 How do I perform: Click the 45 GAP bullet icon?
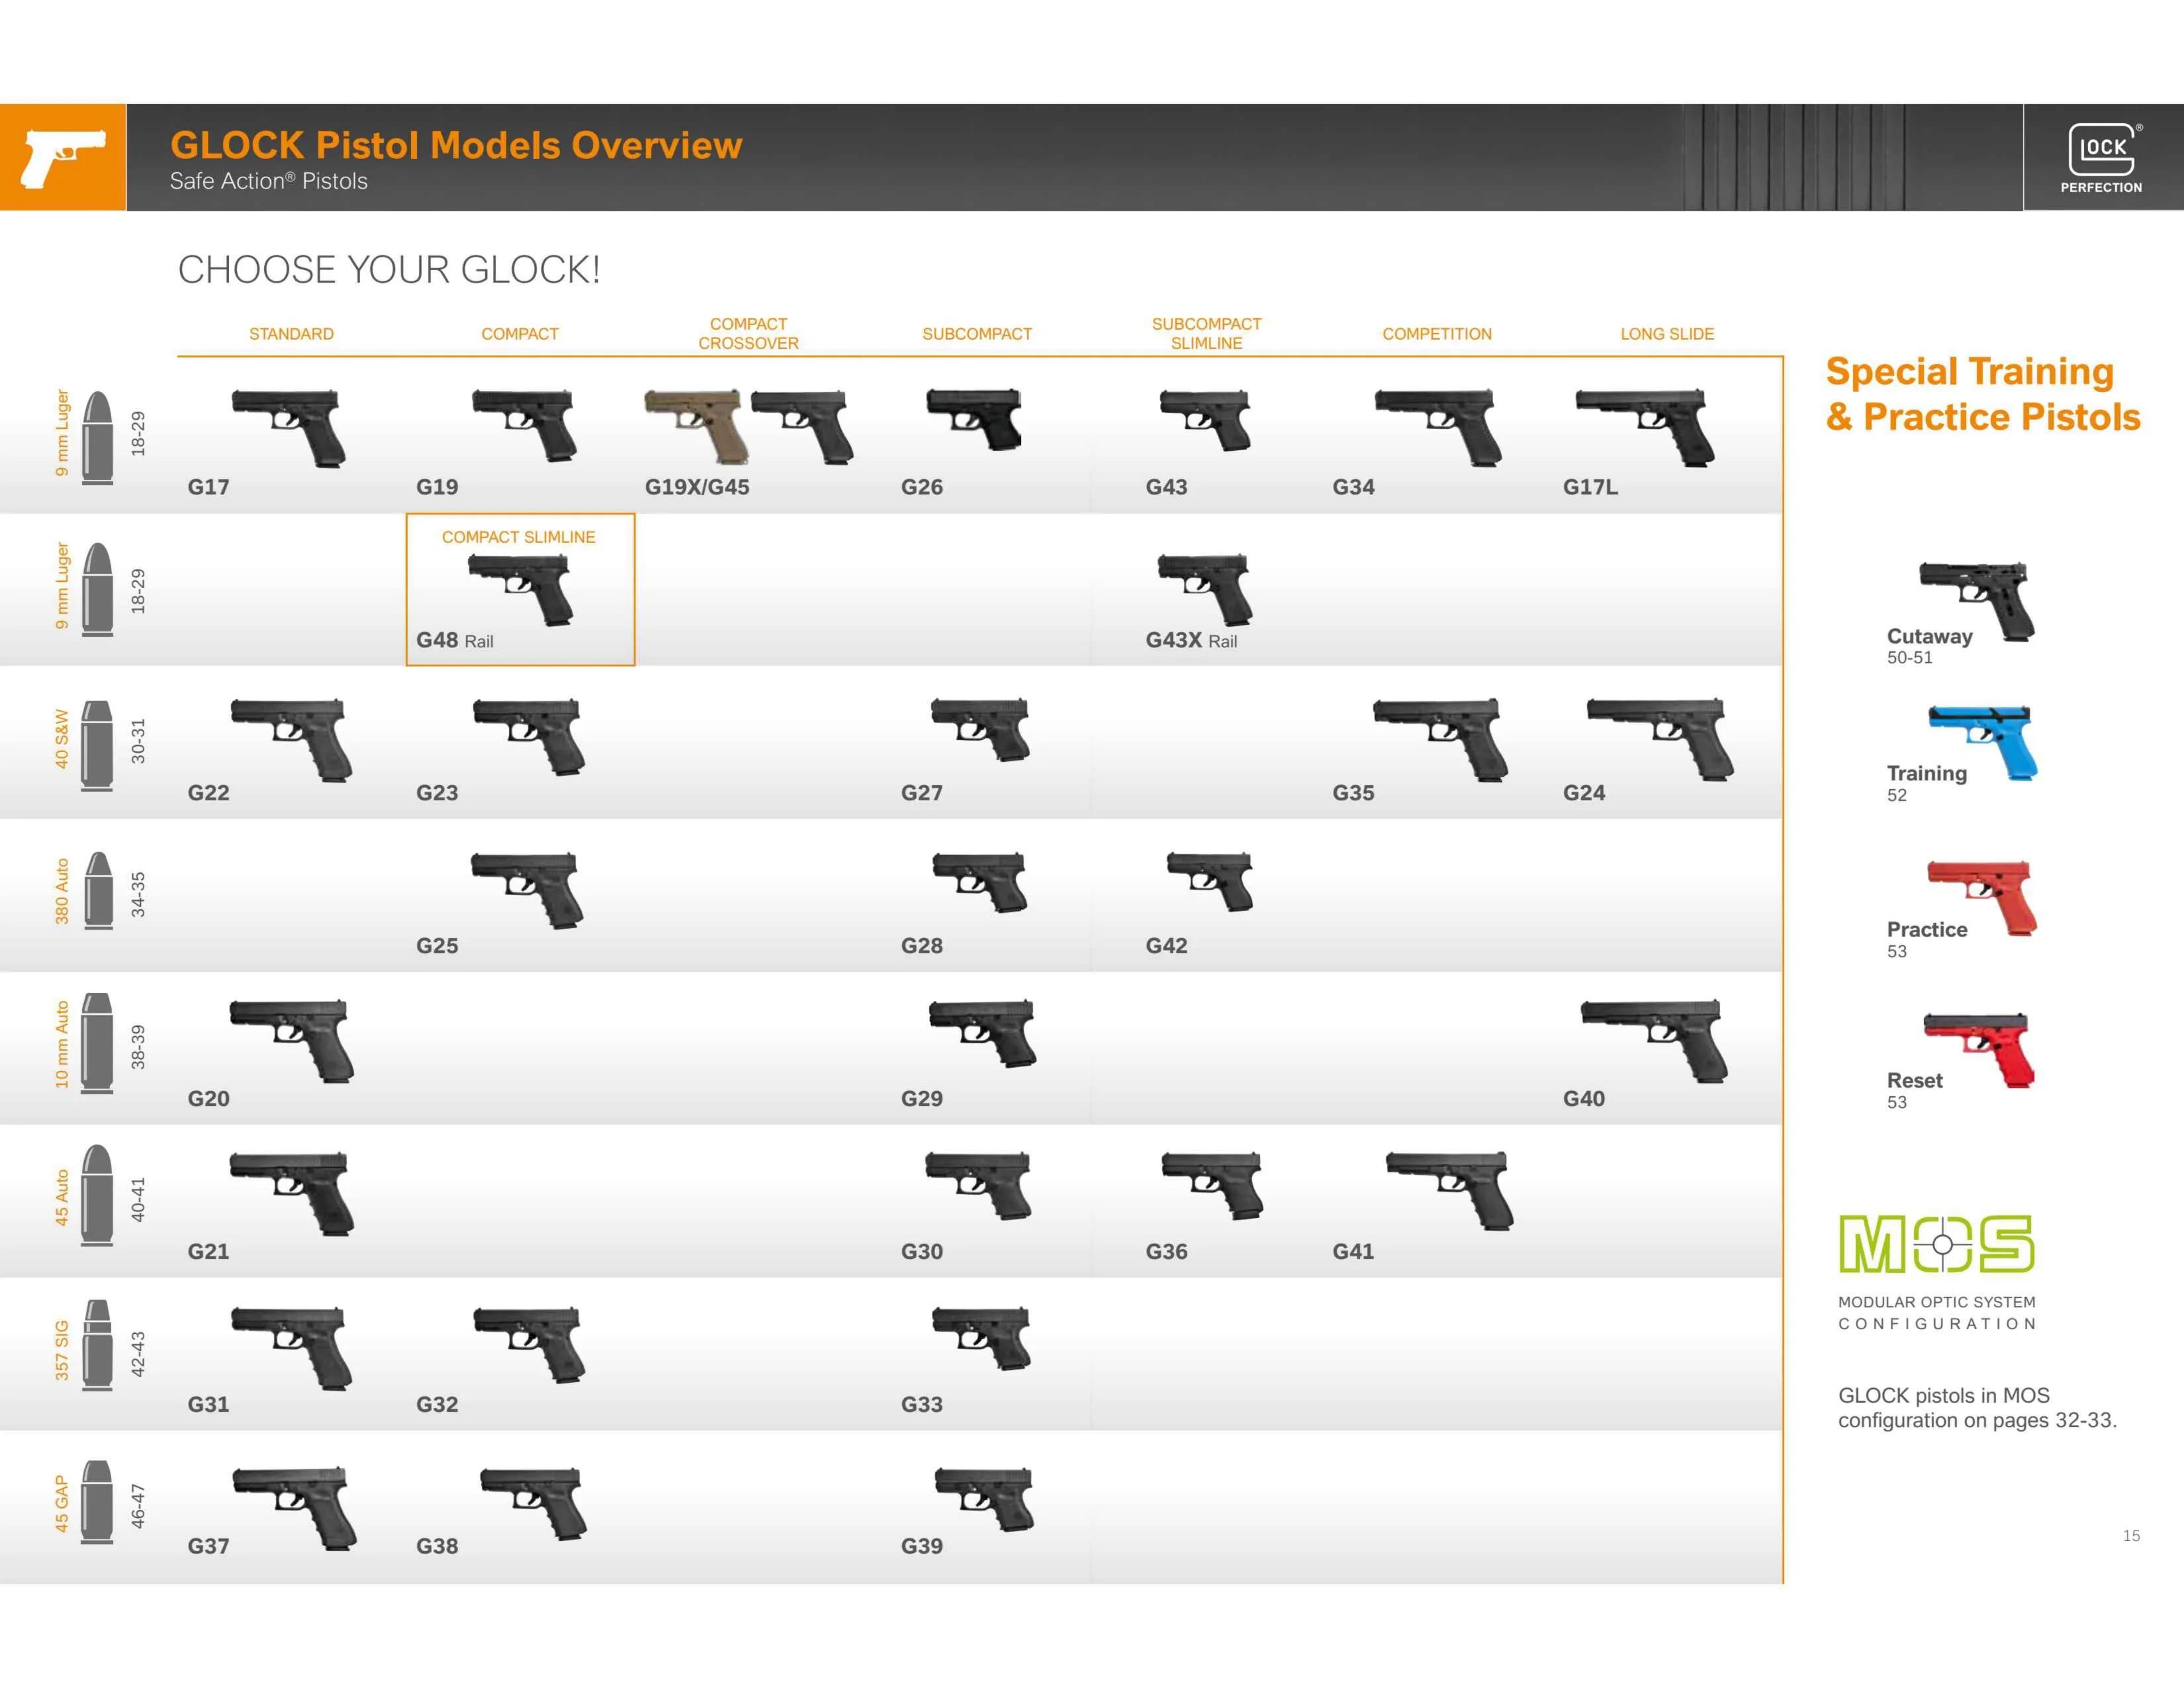click(97, 1502)
